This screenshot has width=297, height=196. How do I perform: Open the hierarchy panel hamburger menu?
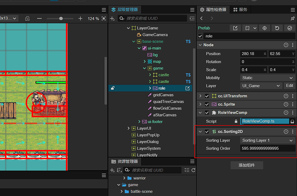(192, 9)
